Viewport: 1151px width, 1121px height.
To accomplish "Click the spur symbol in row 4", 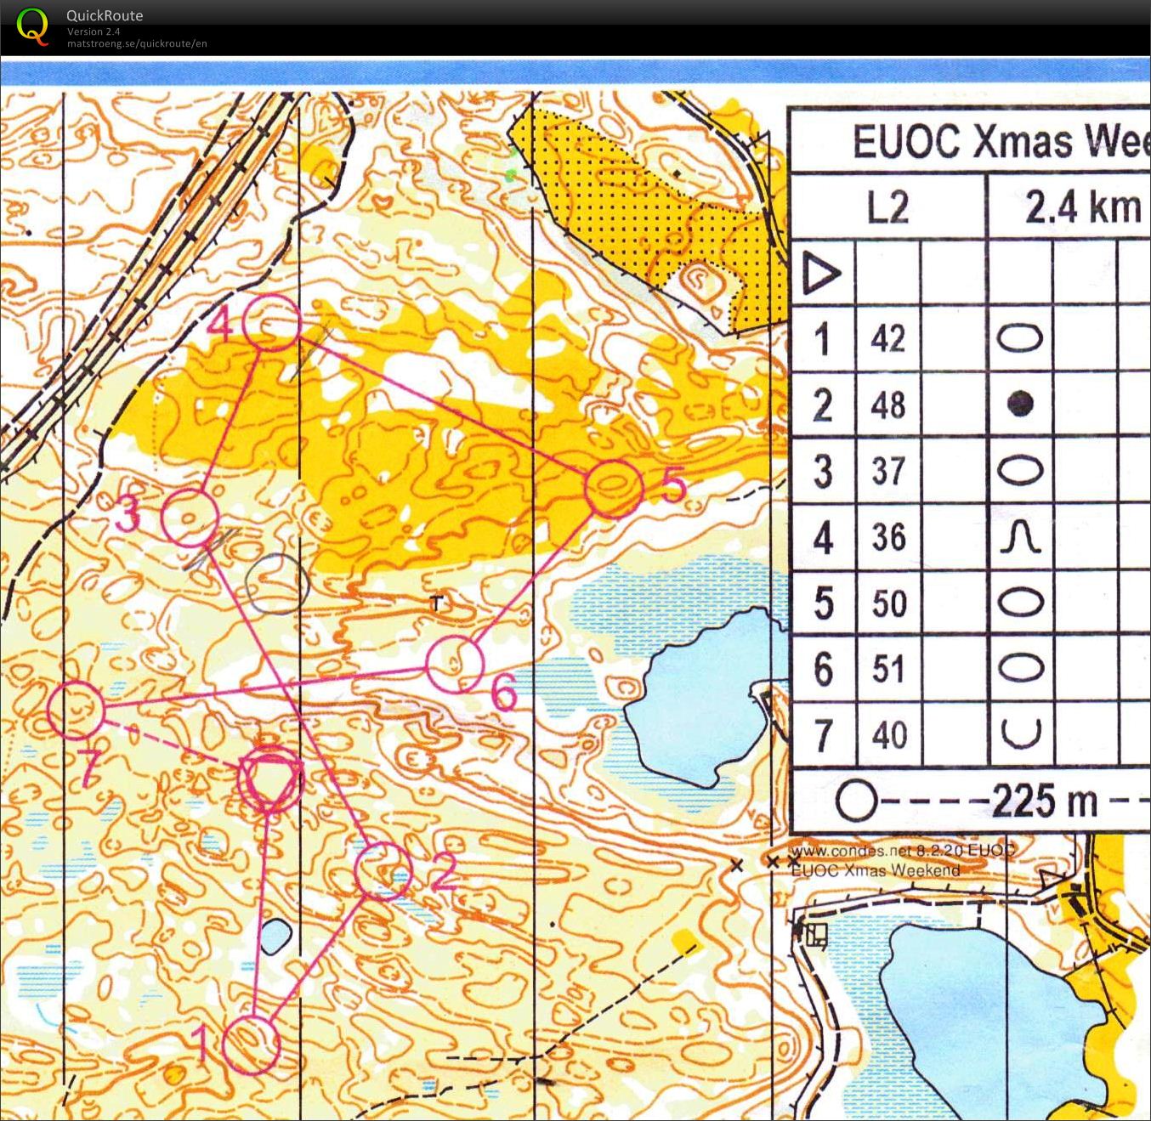I will [x=1021, y=537].
